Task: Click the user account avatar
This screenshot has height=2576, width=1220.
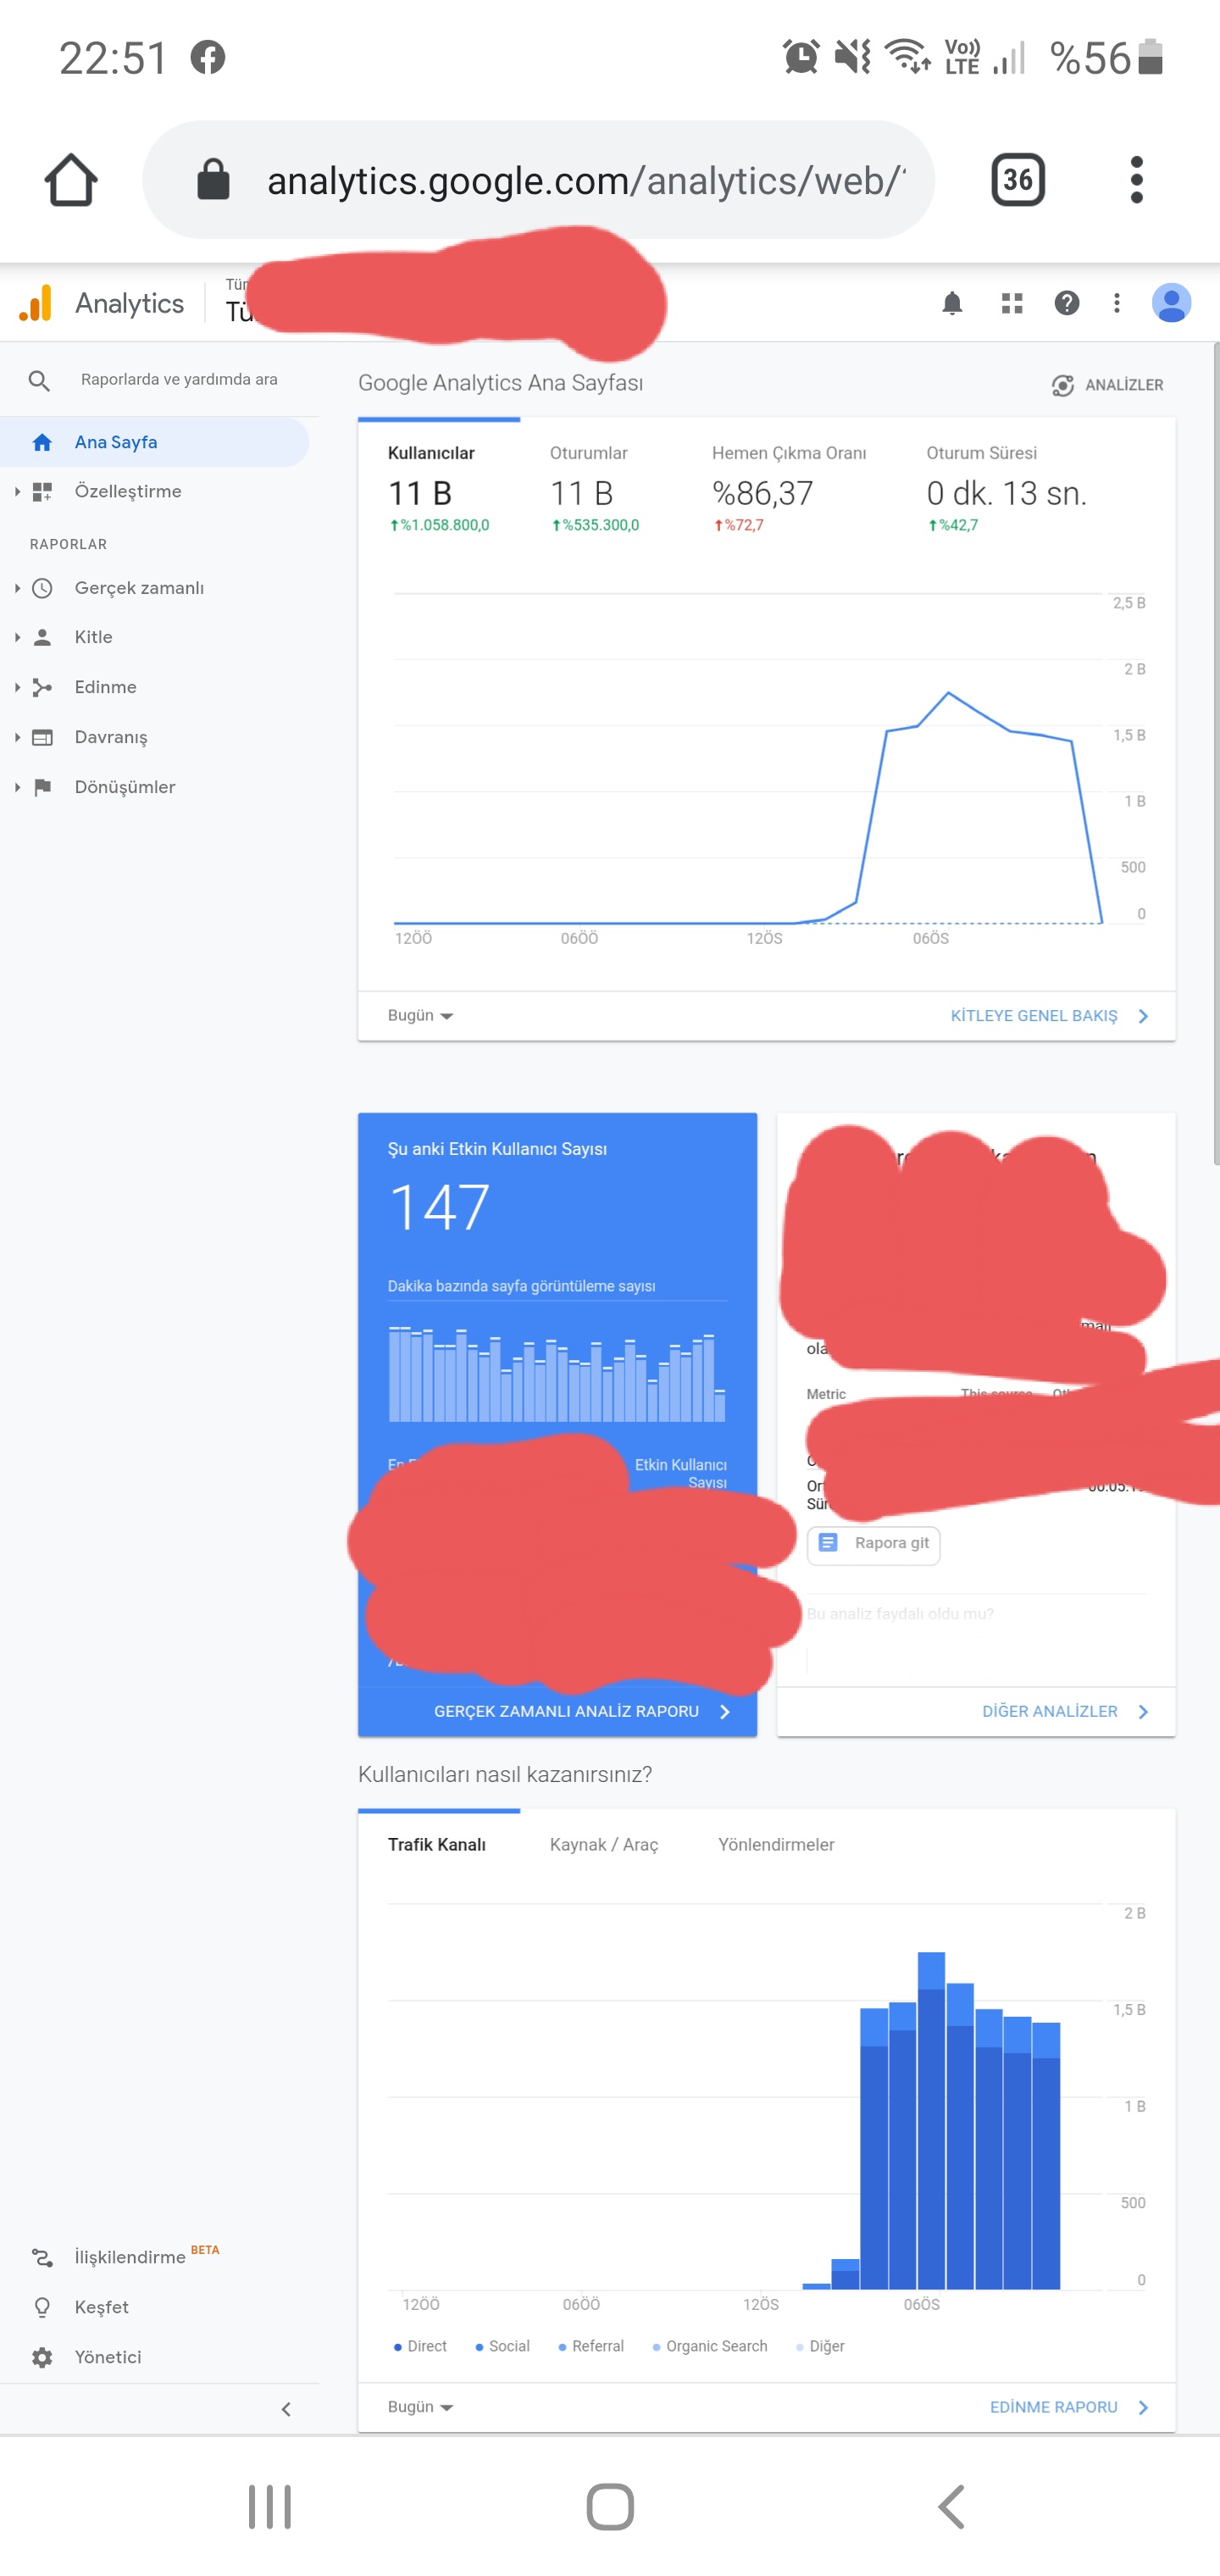Action: (1171, 303)
